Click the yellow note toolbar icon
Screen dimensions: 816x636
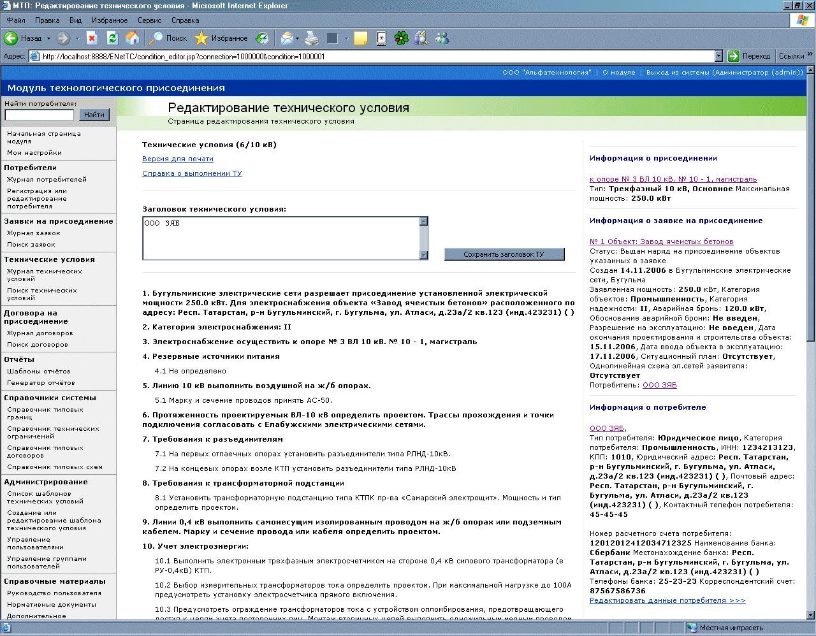[x=361, y=38]
